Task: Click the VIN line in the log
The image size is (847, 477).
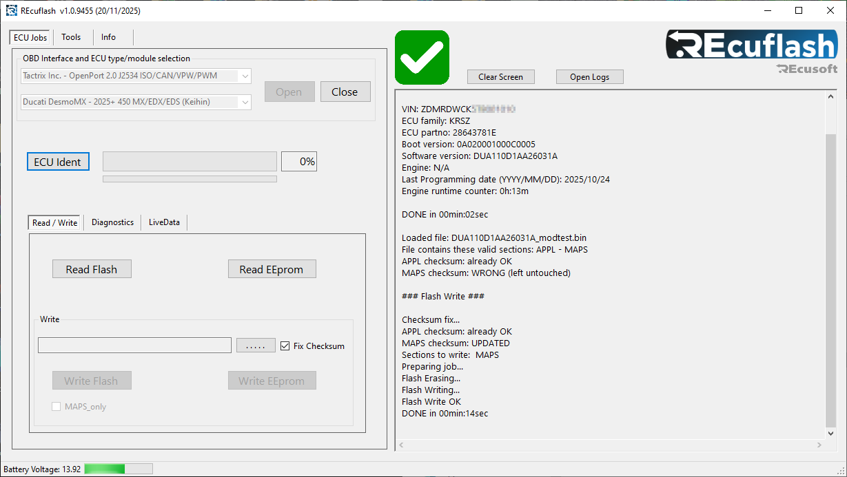Action: click(x=459, y=109)
